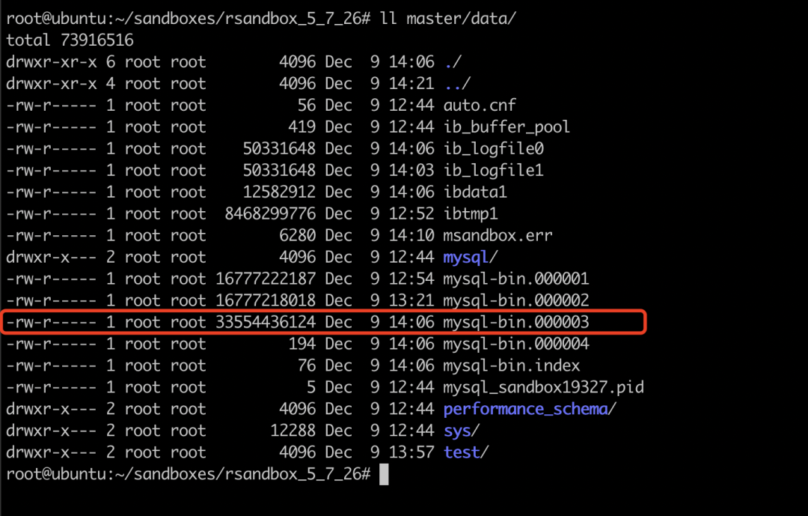Click the ibdata1 filename

point(475,192)
